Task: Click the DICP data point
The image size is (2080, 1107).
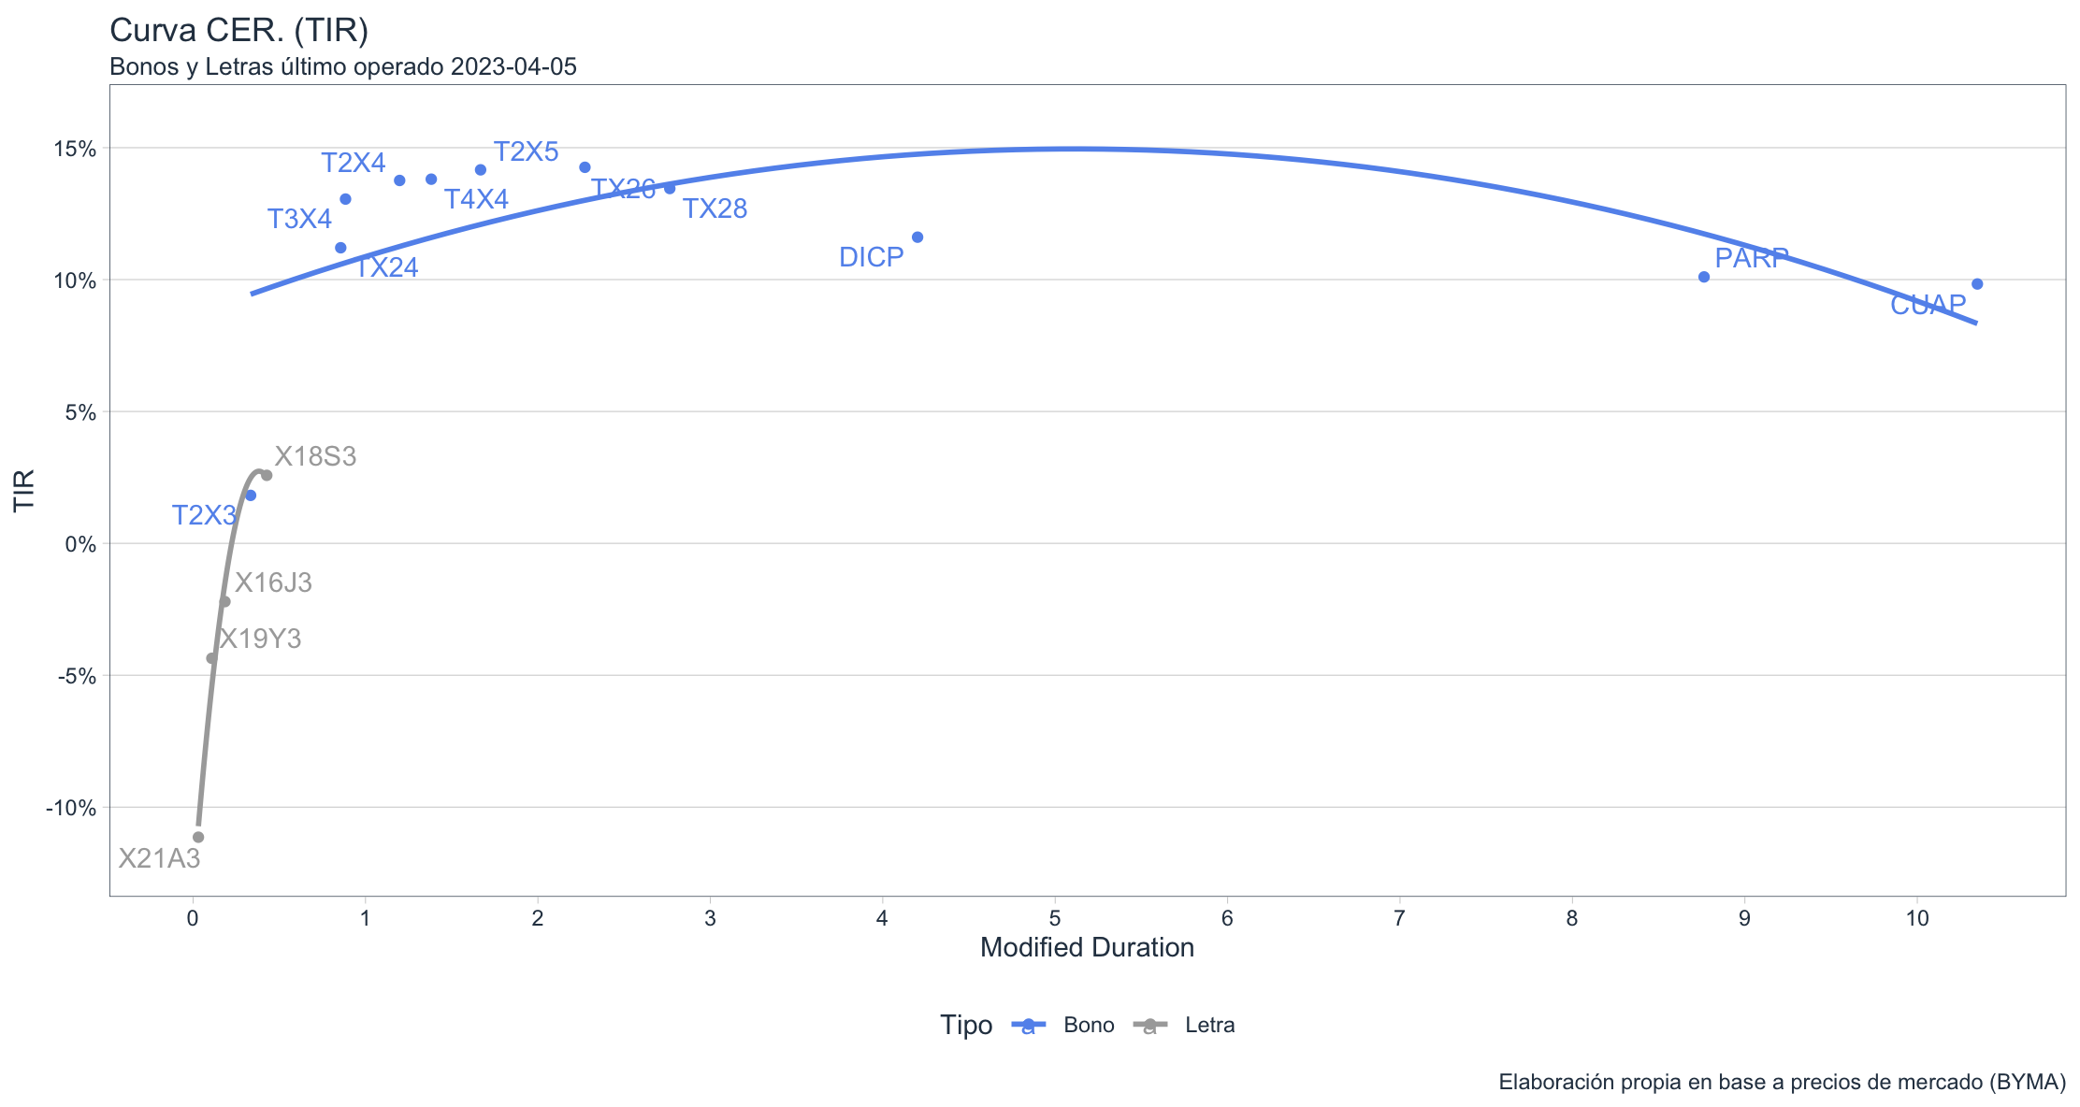Action: [x=917, y=237]
